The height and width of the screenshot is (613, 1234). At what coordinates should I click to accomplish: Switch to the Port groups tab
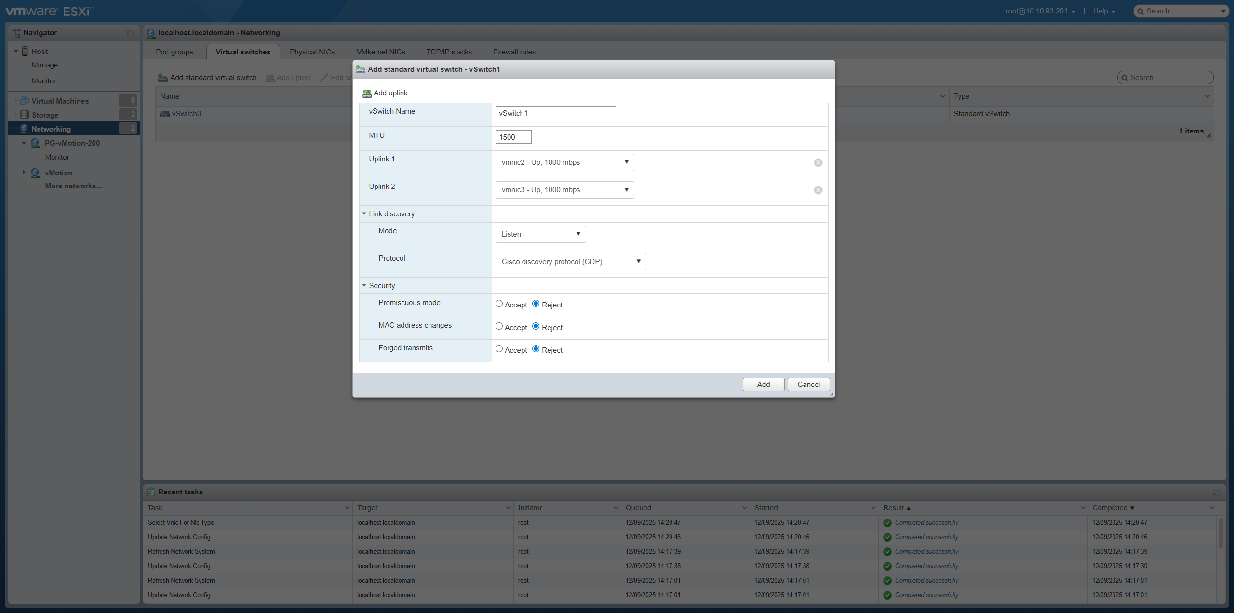click(x=174, y=52)
